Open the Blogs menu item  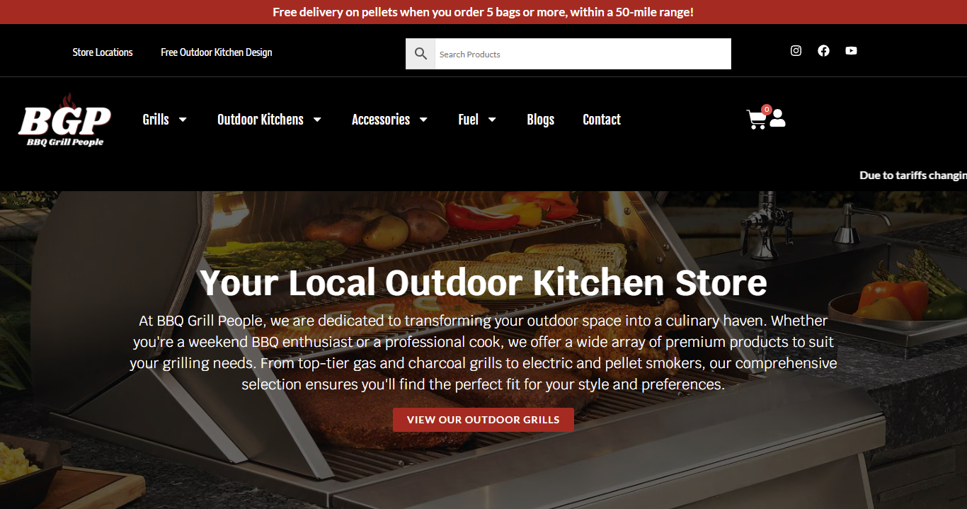tap(541, 120)
